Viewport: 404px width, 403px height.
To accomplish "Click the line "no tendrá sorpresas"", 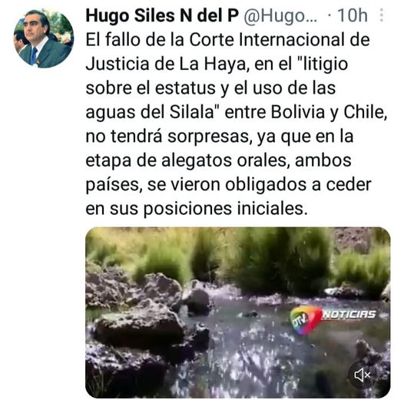I will [x=219, y=136].
